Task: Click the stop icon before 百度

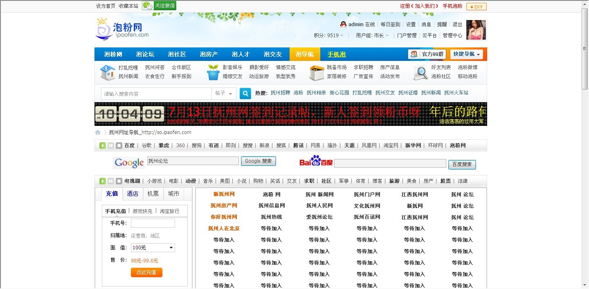Action: (x=119, y=146)
